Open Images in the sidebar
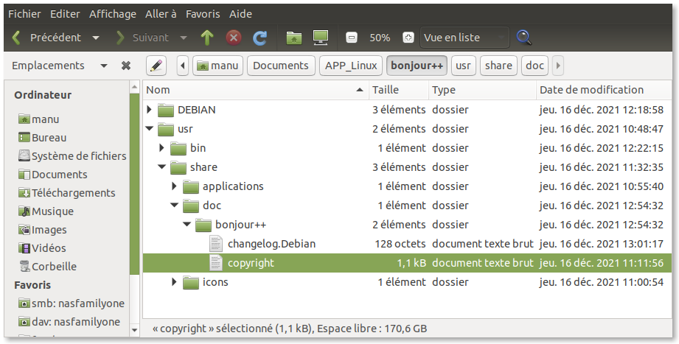This screenshot has height=344, width=679. click(43, 230)
